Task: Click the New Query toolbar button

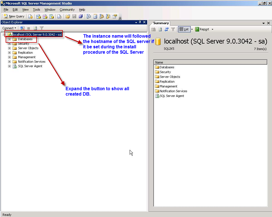Action: (14, 16)
